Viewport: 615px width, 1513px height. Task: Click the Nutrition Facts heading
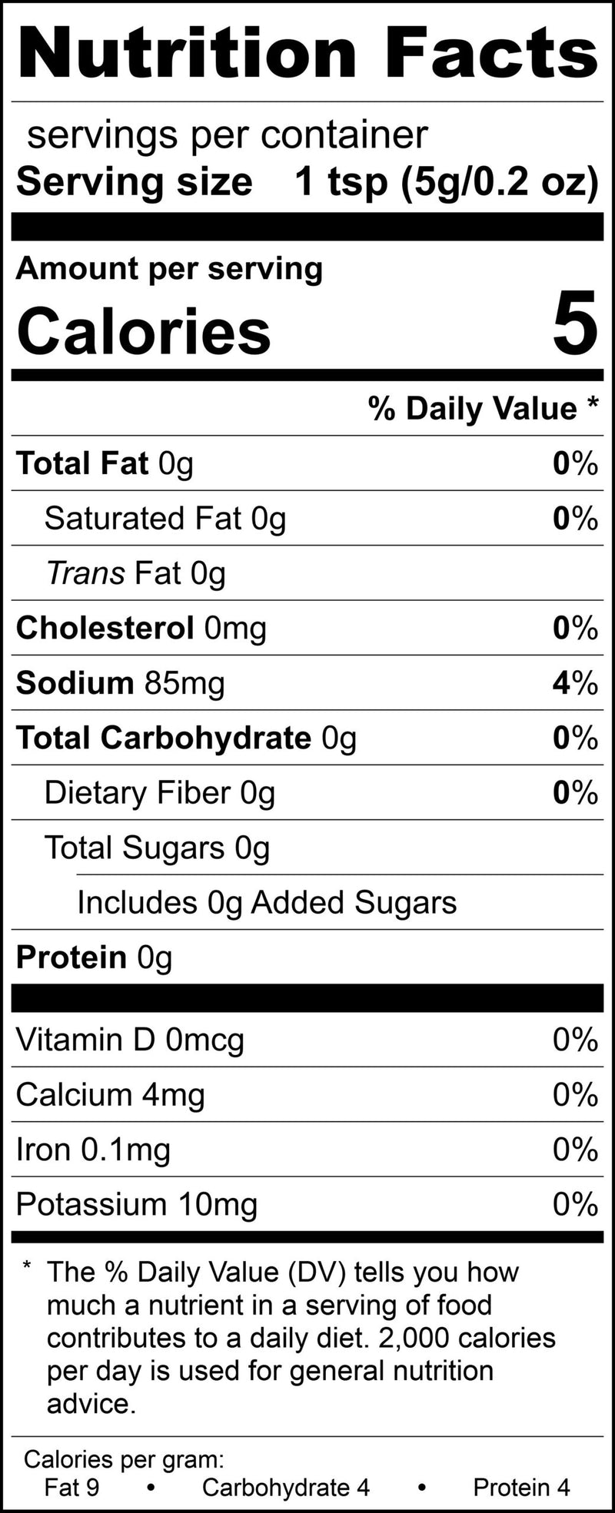(307, 54)
